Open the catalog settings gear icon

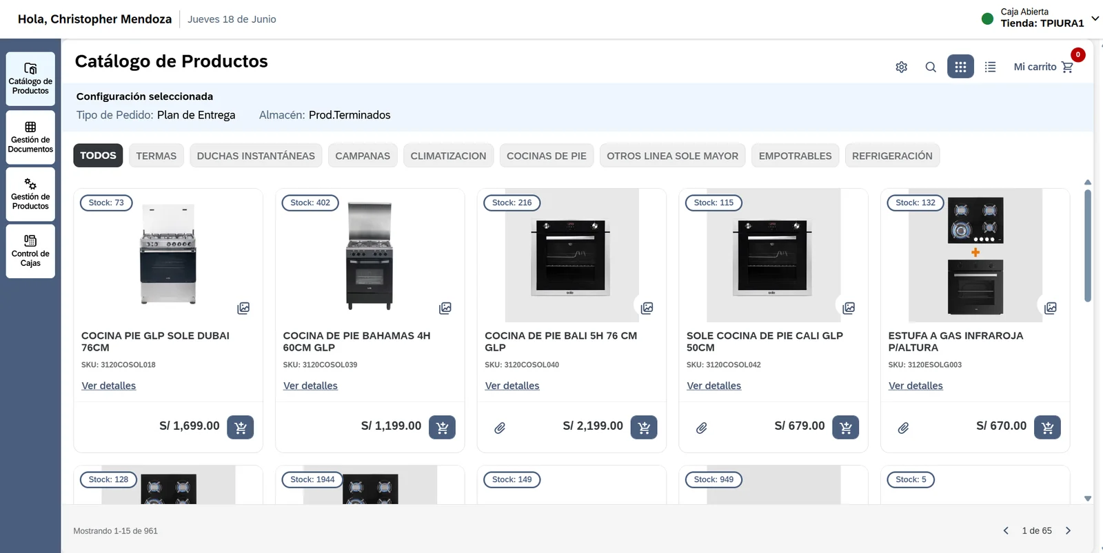coord(901,67)
